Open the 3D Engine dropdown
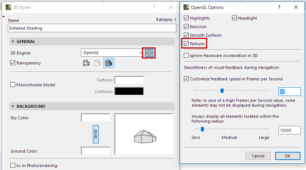Screen dimensions: 306x170 112,53
